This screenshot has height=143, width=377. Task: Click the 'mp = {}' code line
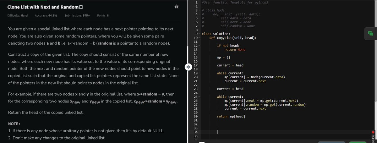[223, 58]
